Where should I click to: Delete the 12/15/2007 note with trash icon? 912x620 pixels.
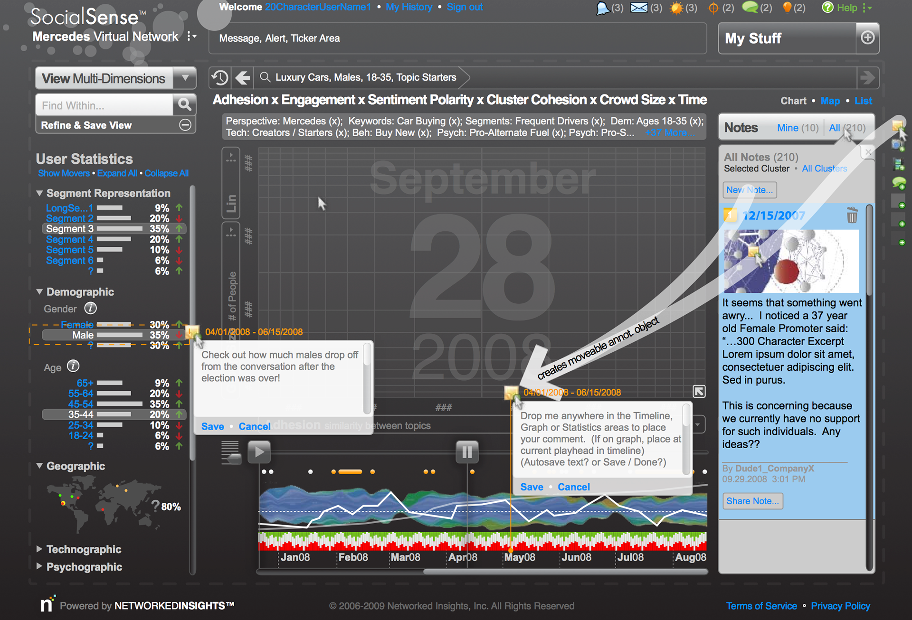tap(852, 215)
